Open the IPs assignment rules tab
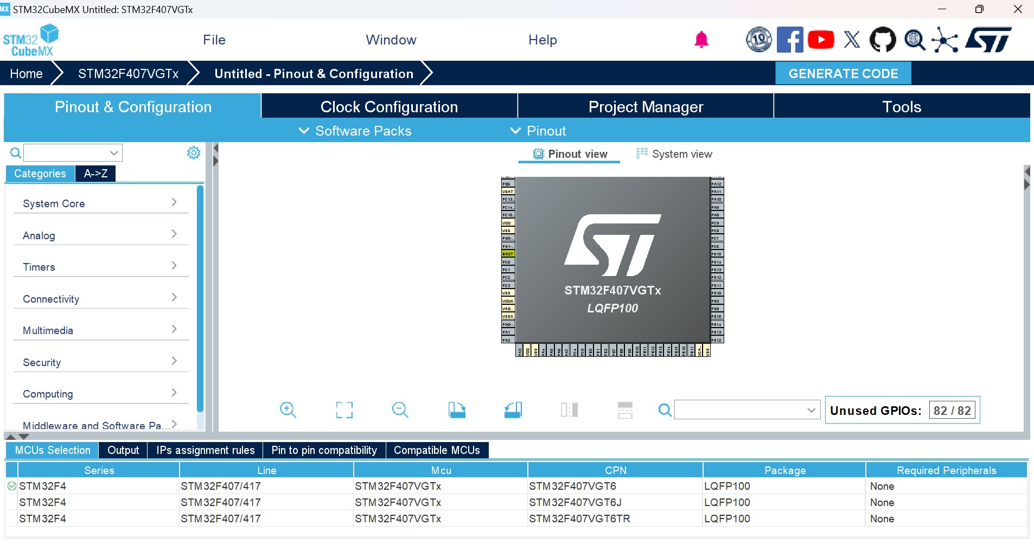 tap(205, 450)
